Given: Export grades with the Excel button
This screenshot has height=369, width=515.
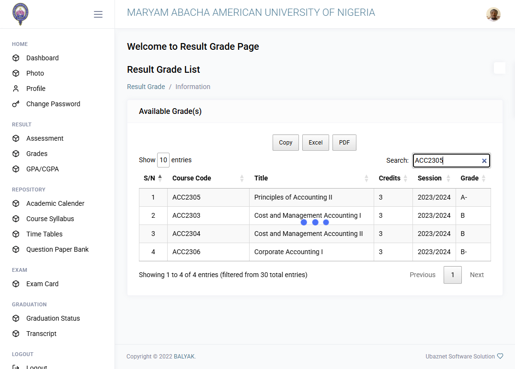Looking at the screenshot, I should (x=316, y=143).
